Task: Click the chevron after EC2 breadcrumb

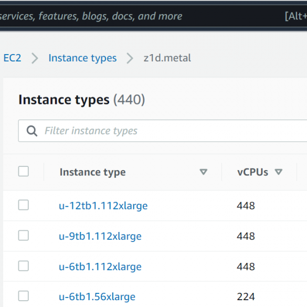Action: (35, 58)
